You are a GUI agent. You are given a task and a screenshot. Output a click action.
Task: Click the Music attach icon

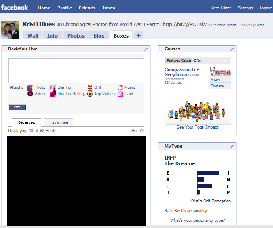[x=120, y=87]
